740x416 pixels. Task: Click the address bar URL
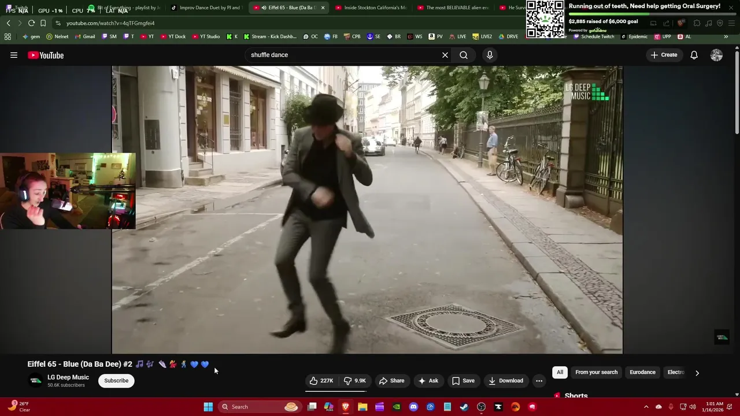click(x=110, y=23)
